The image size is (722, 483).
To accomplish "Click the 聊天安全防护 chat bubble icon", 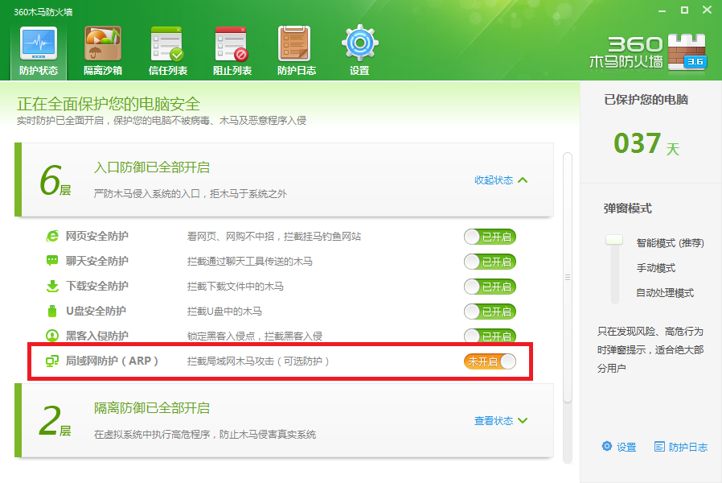I will [52, 261].
